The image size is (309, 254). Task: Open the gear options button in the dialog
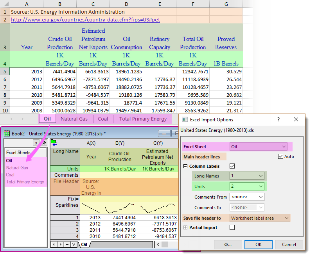point(228,245)
